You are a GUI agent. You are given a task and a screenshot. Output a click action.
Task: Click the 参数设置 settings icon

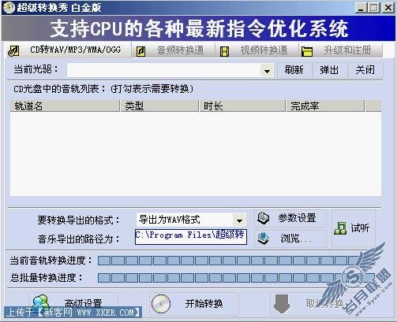[263, 218]
